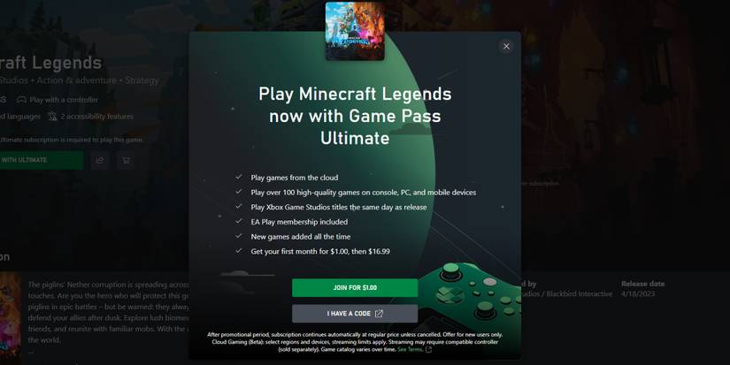Click the green WITH ULTIMATE button
The width and height of the screenshot is (730, 365).
pyautogui.click(x=41, y=160)
